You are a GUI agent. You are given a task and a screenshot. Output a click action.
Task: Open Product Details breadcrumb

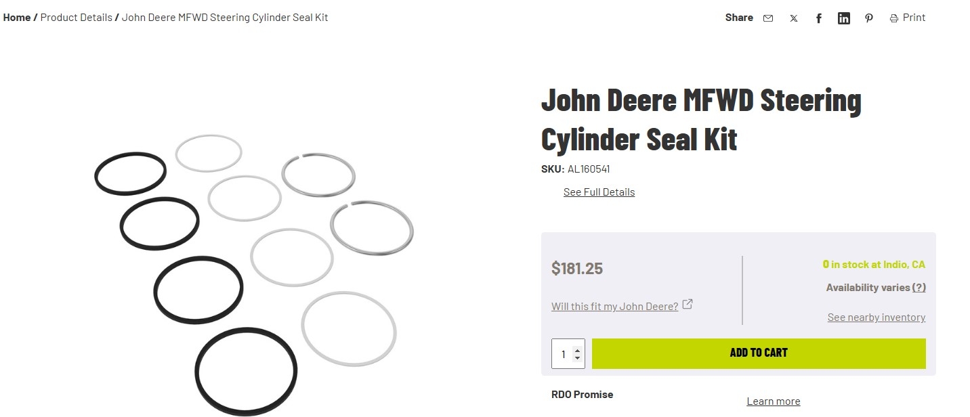coord(77,18)
